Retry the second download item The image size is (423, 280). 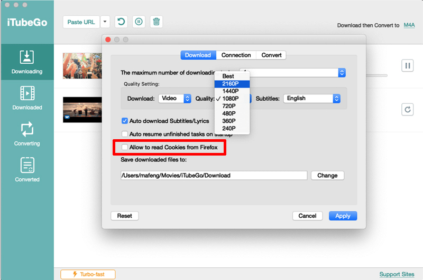tap(407, 110)
